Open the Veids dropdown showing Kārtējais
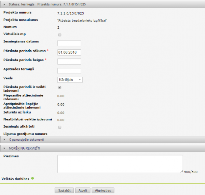Image resolution: width=205 pixels, height=195 pixels. pyautogui.click(x=70, y=80)
